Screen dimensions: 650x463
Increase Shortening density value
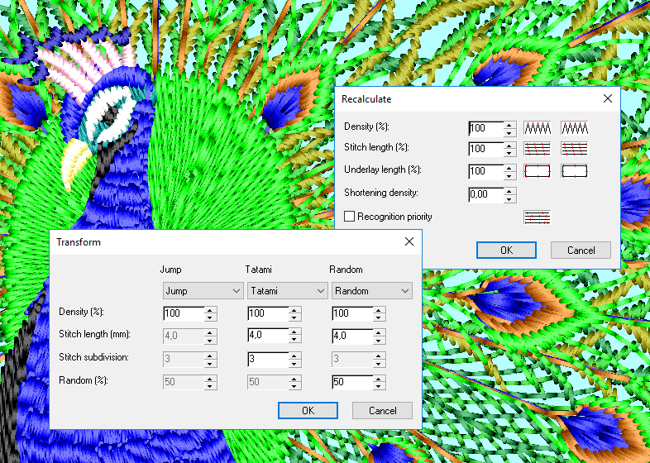[510, 191]
